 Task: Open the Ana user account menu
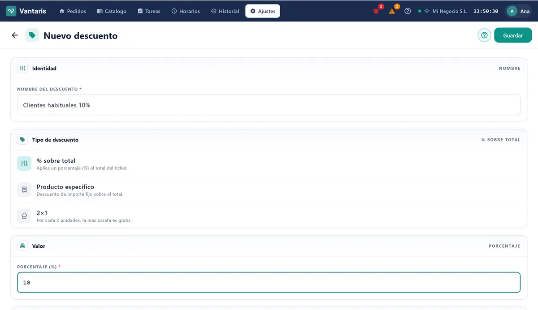click(519, 11)
